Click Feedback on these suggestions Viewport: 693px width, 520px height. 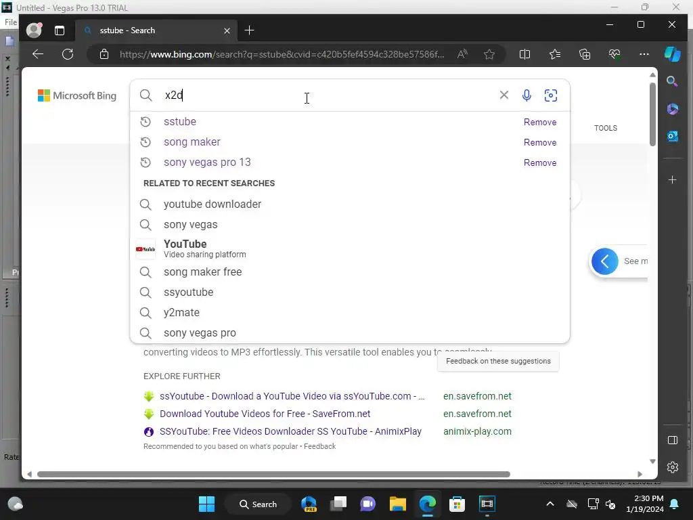[498, 362]
